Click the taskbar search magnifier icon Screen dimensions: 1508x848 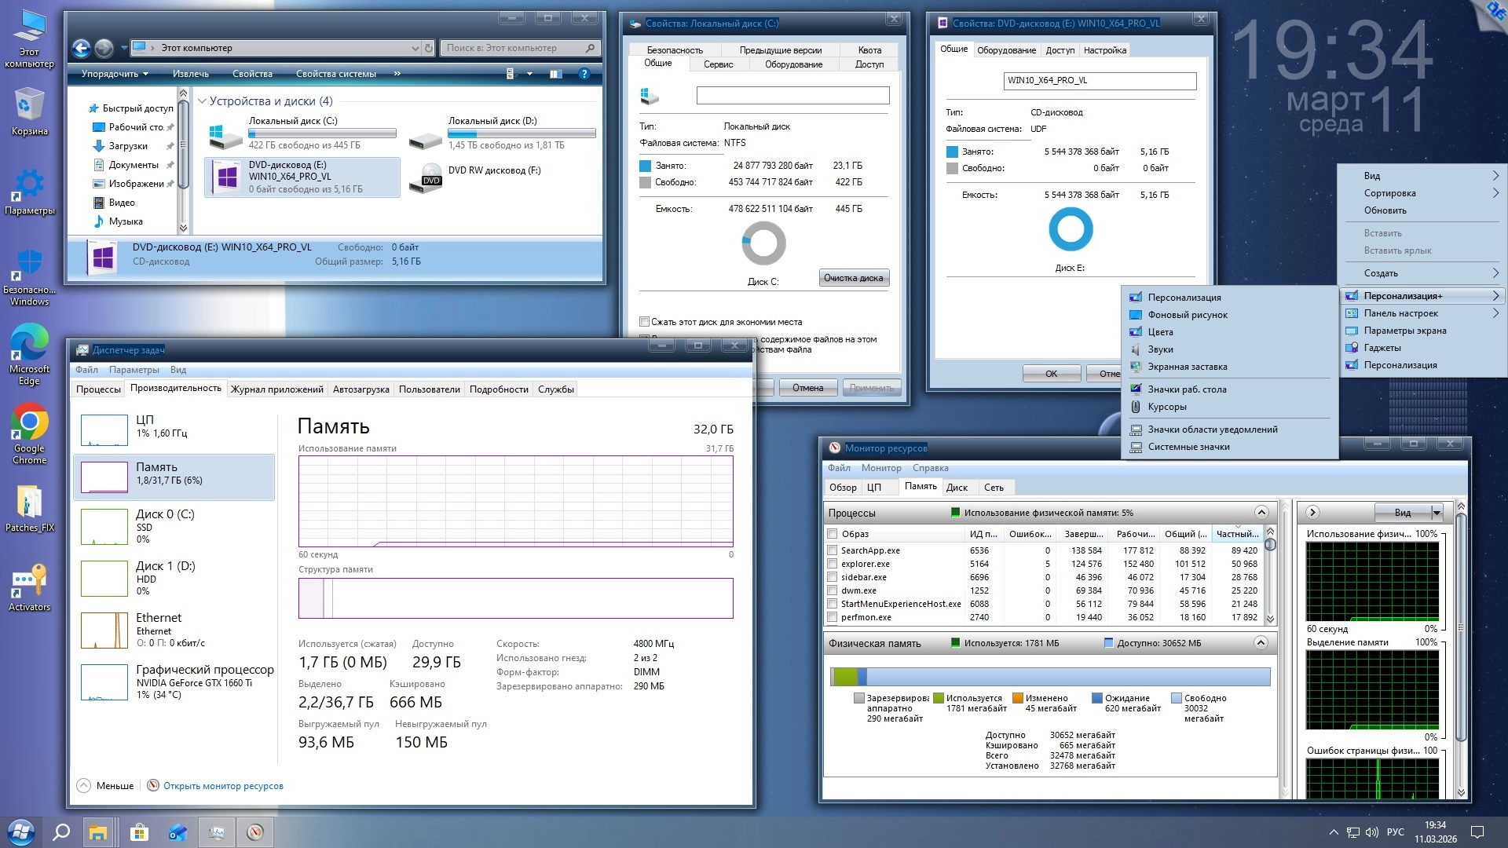click(61, 832)
